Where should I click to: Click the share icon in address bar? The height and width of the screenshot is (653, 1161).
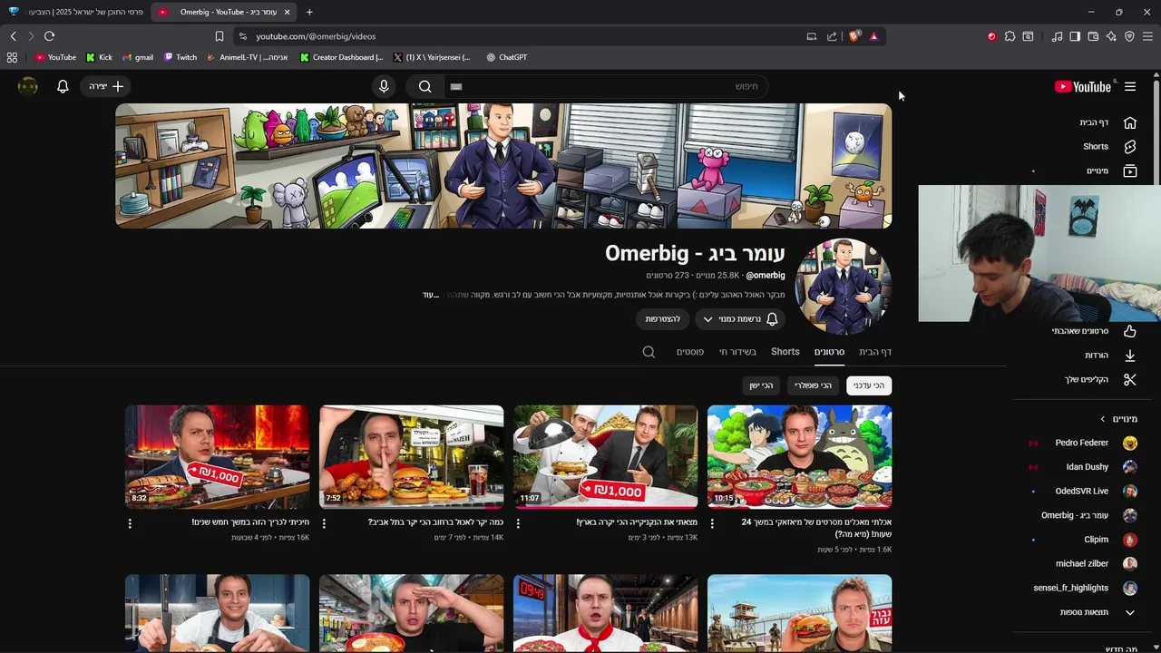point(832,36)
